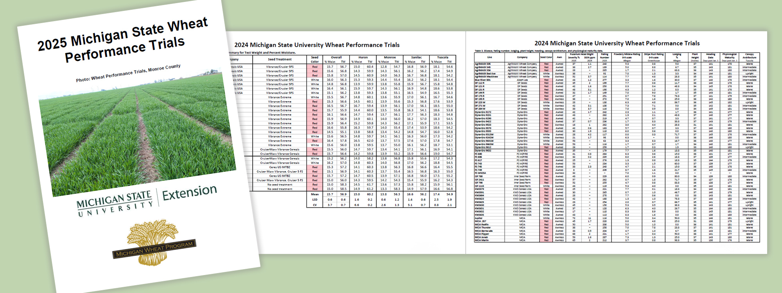Click the Seed Color header in the middle table
The image size is (782, 293).
315,59
